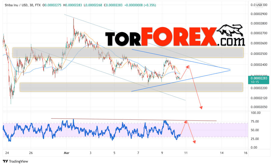Click the TradingView logo link
The width and height of the screenshot is (273, 166).
coord(15,161)
